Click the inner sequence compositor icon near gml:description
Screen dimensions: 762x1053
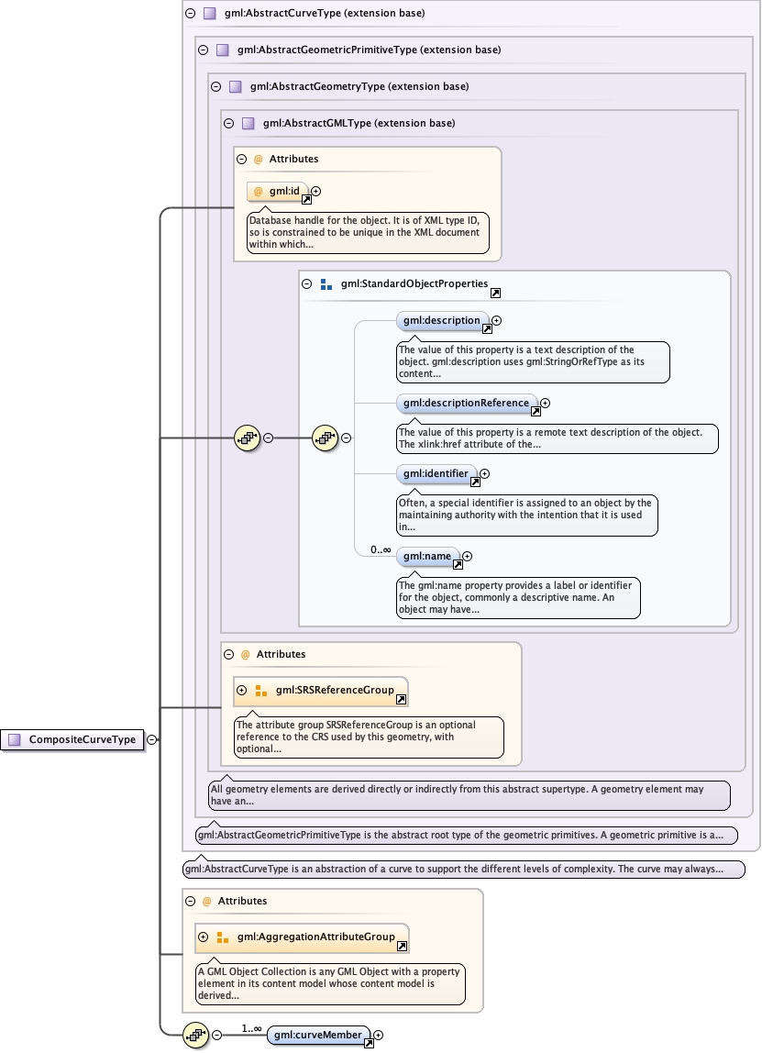(x=326, y=438)
